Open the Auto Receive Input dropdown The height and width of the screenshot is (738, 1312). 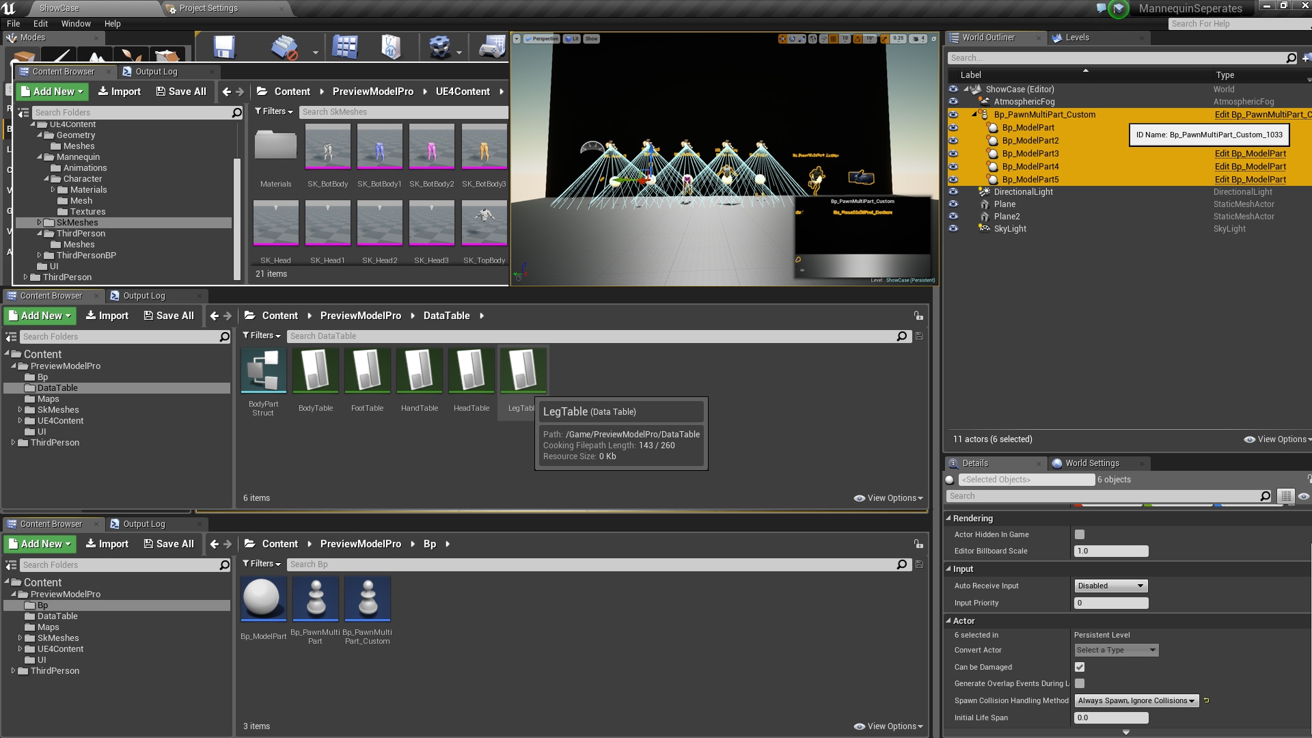pos(1110,586)
